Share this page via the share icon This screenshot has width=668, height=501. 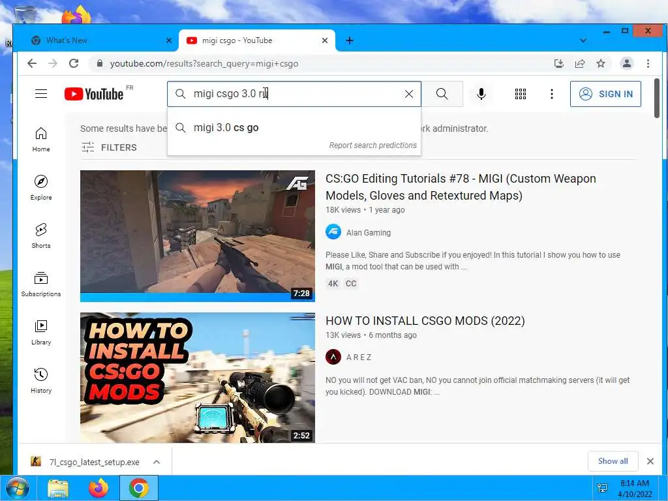(580, 63)
